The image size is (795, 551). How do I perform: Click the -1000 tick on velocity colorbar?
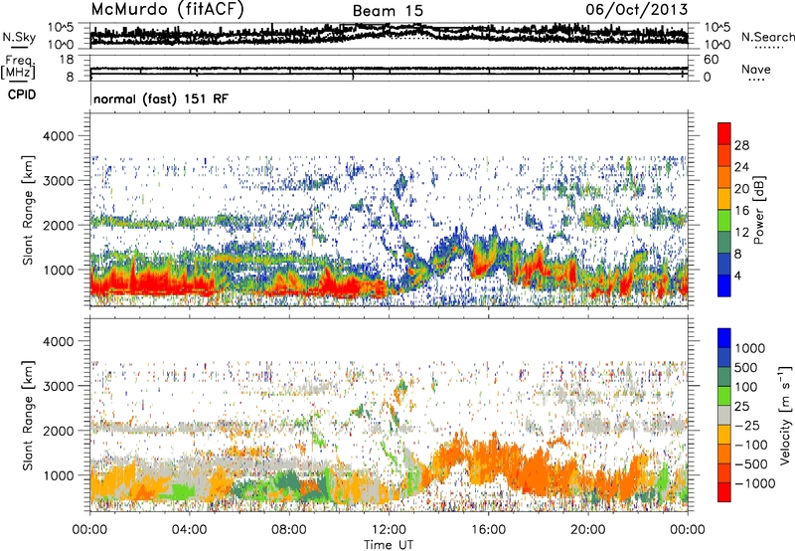pyautogui.click(x=754, y=483)
